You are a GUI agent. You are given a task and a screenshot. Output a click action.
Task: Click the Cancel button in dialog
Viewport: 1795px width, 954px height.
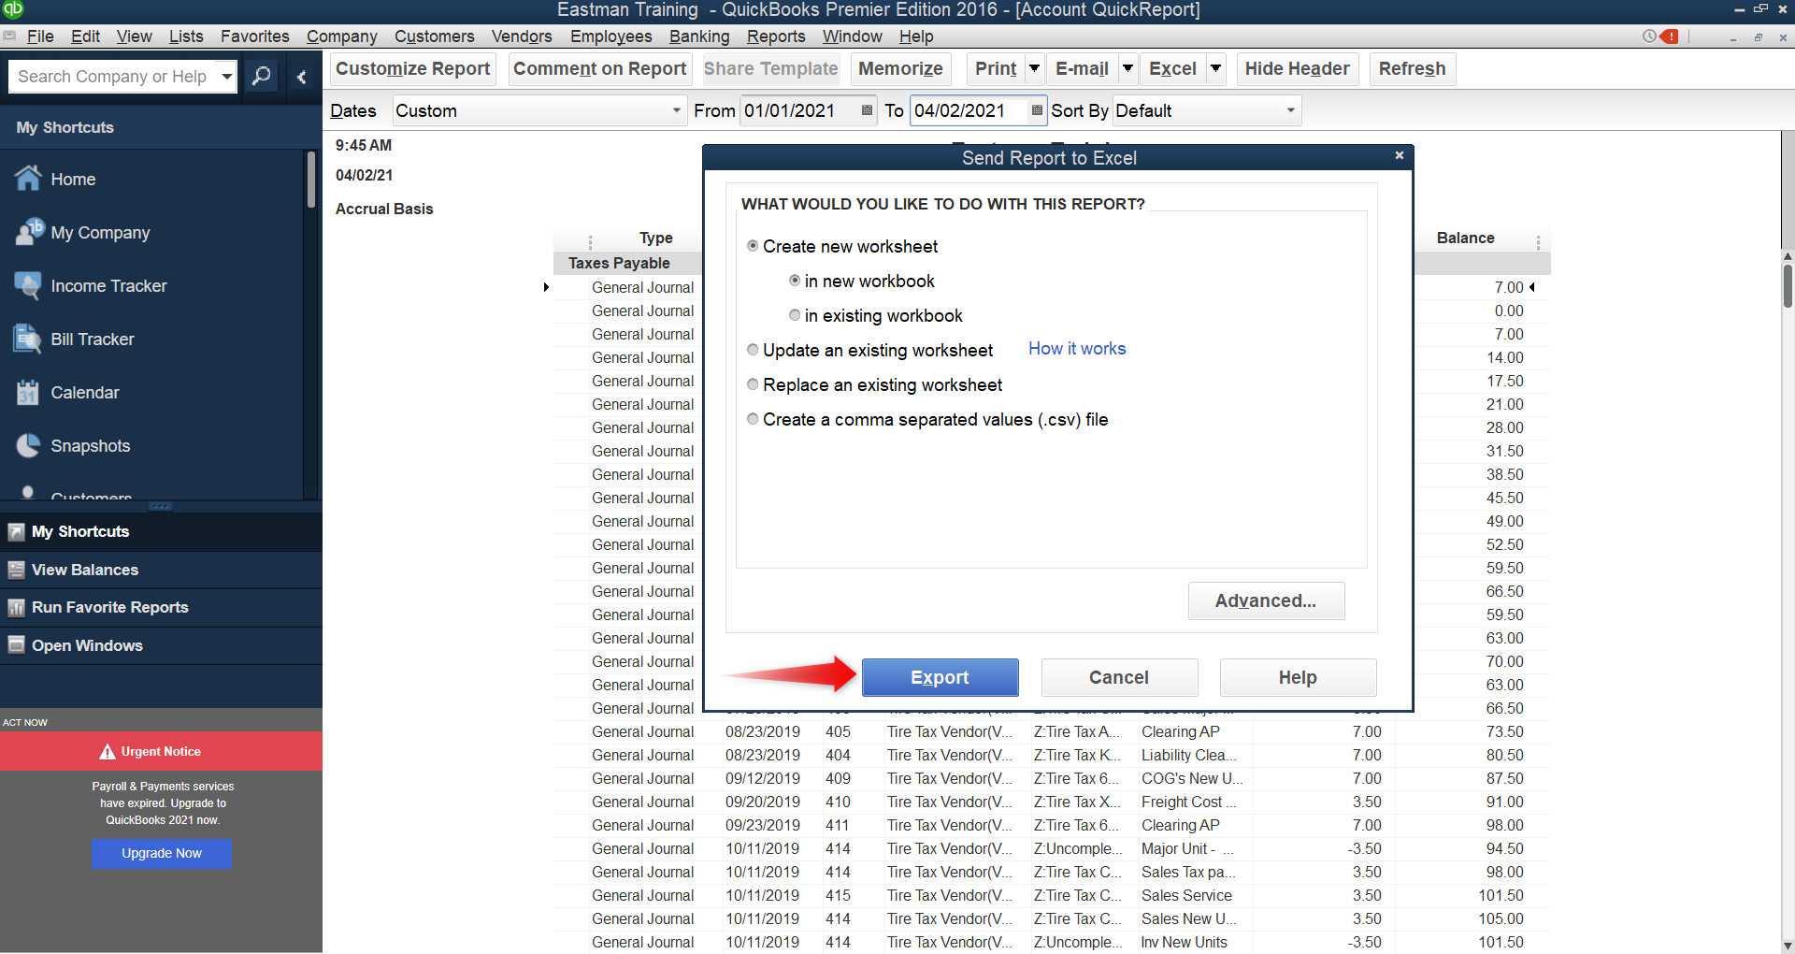tap(1119, 677)
